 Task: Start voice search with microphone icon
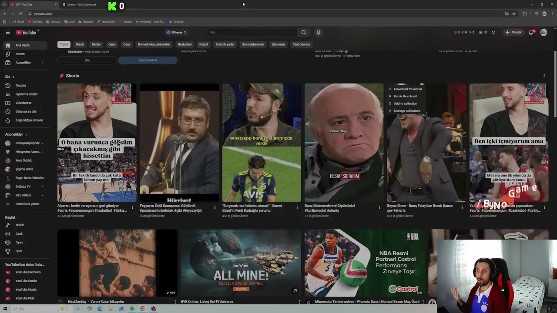(x=318, y=32)
